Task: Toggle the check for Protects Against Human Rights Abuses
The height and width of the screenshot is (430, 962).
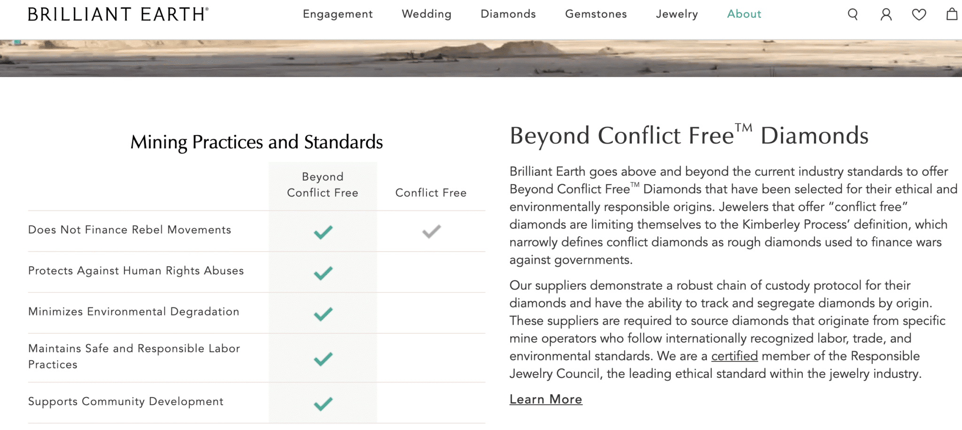Action: pyautogui.click(x=322, y=272)
